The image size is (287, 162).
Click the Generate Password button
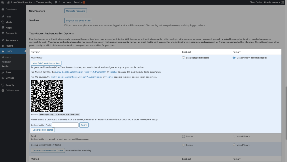pyautogui.click(x=76, y=11)
